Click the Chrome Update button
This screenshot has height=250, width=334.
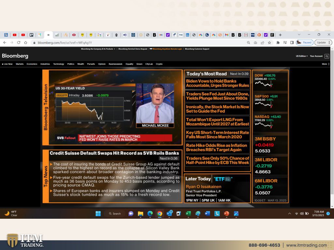[323, 43]
